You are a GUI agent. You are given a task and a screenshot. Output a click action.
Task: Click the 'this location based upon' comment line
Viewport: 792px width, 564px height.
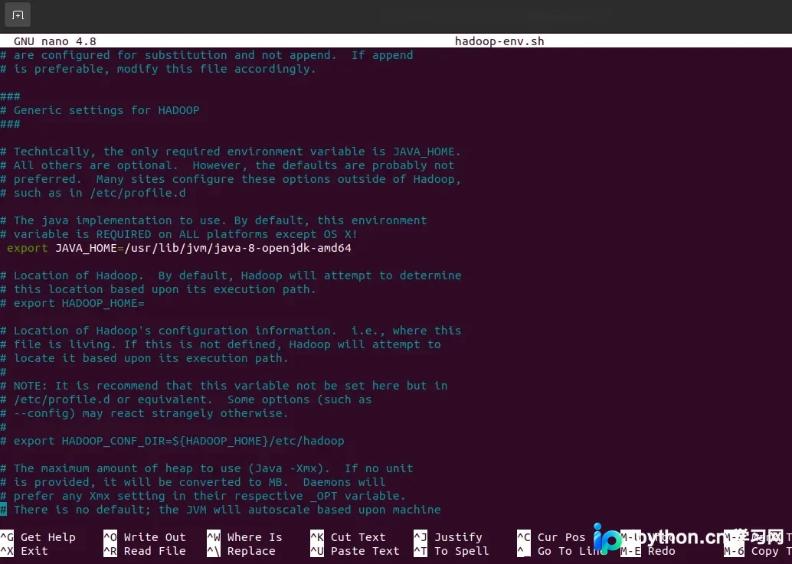[158, 289]
